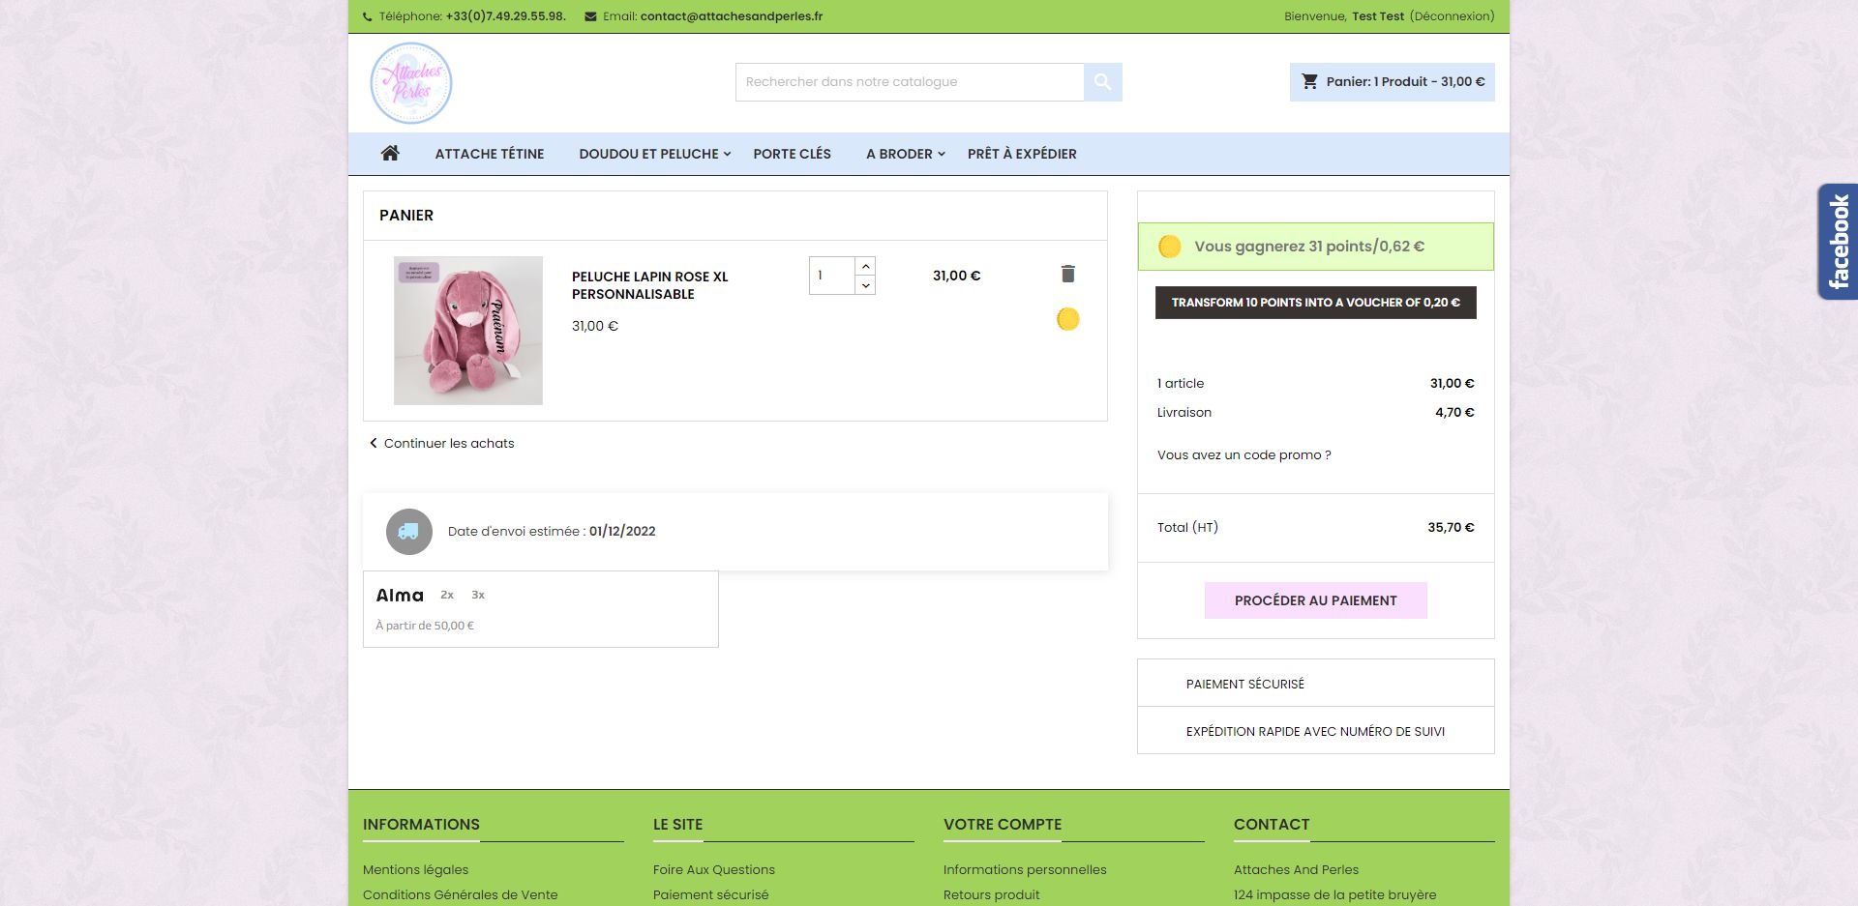
Task: Click the envelope email icon
Action: 590,16
